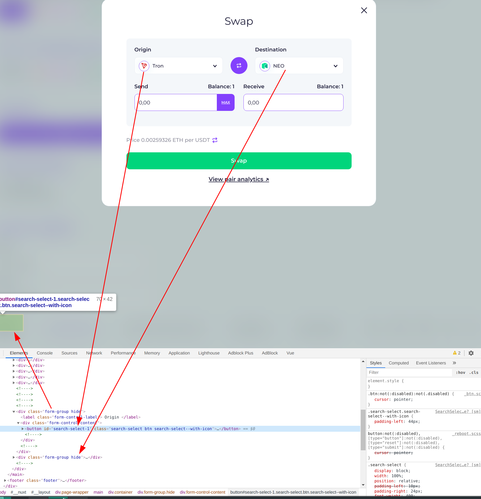The image size is (481, 499).
Task: Click the green Swap button
Action: click(x=239, y=161)
